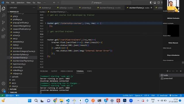
Task: Open Photoshop from the taskbar
Action: [124, 101]
